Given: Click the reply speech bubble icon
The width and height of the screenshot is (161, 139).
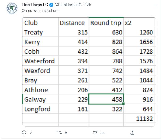Looking at the screenshot, I should [24, 133].
